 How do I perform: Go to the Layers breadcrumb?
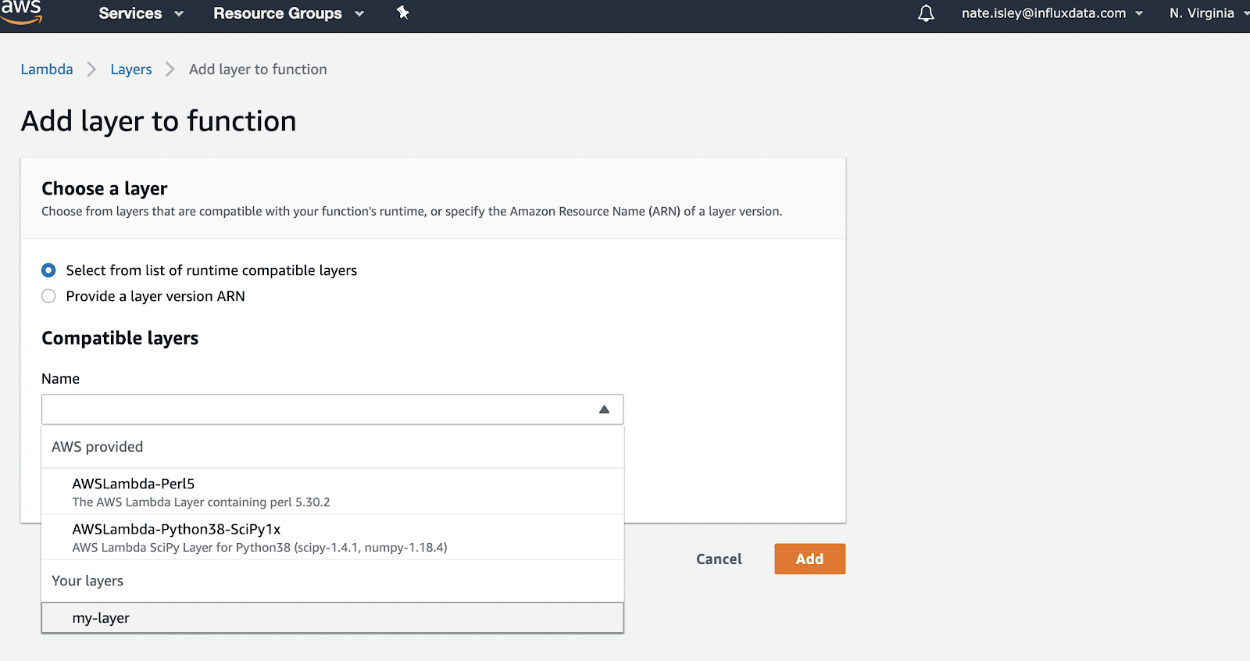pyautogui.click(x=131, y=70)
